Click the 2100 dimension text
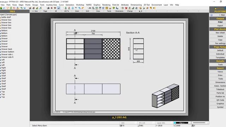This screenshot has width=226, height=127. (x=93, y=31)
